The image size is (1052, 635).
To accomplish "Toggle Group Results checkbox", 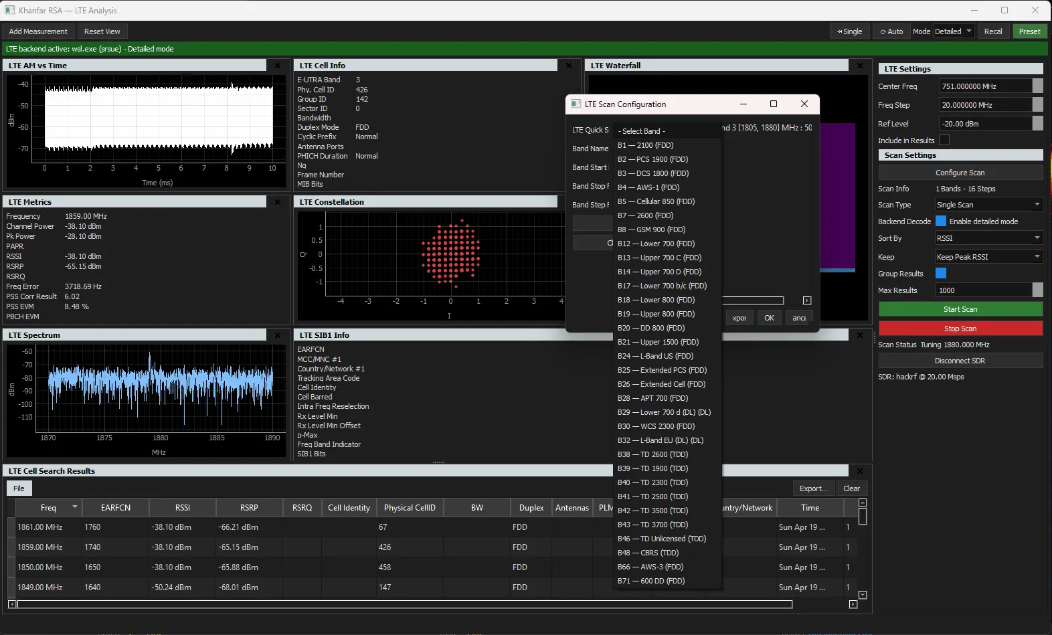I will [941, 274].
